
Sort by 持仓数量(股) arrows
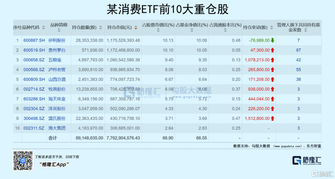pos(100,28)
